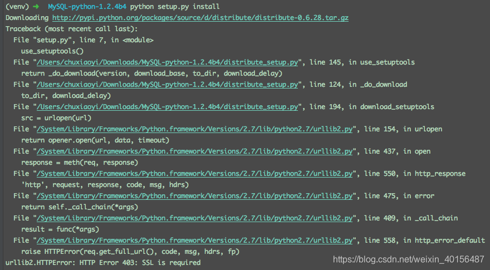Open urllib2.py link on the line 475 row

coord(194,196)
